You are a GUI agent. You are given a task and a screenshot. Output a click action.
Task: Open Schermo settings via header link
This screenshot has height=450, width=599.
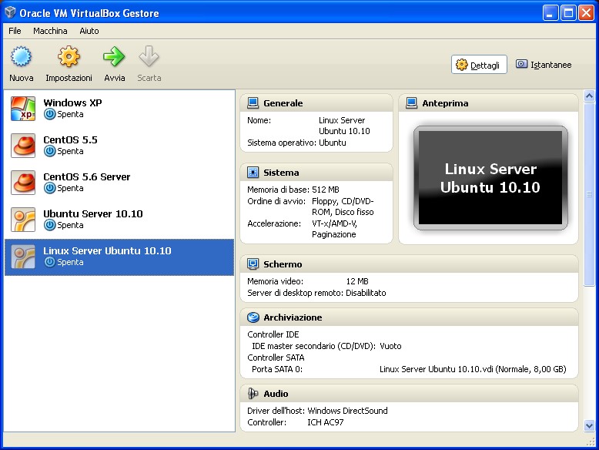click(x=283, y=264)
